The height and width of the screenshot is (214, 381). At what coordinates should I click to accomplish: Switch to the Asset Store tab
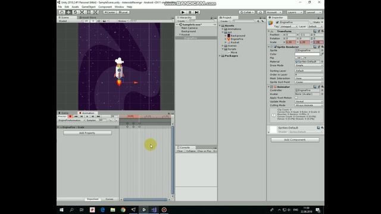(x=88, y=17)
